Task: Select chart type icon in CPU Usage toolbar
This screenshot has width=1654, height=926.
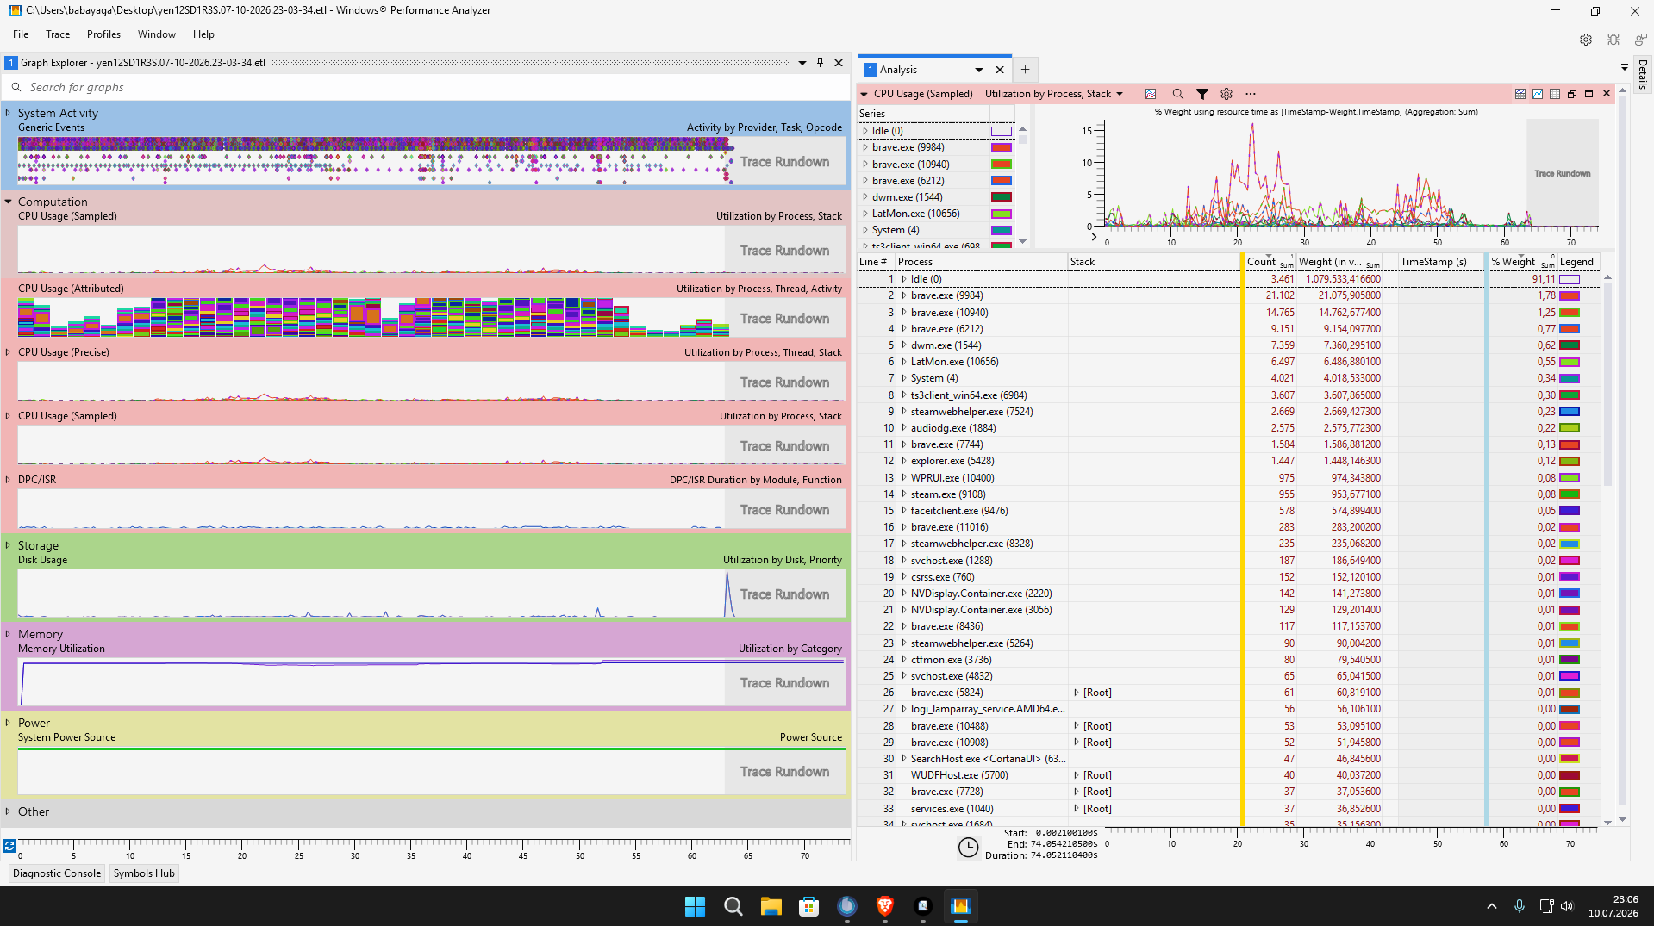Action: 1151,94
